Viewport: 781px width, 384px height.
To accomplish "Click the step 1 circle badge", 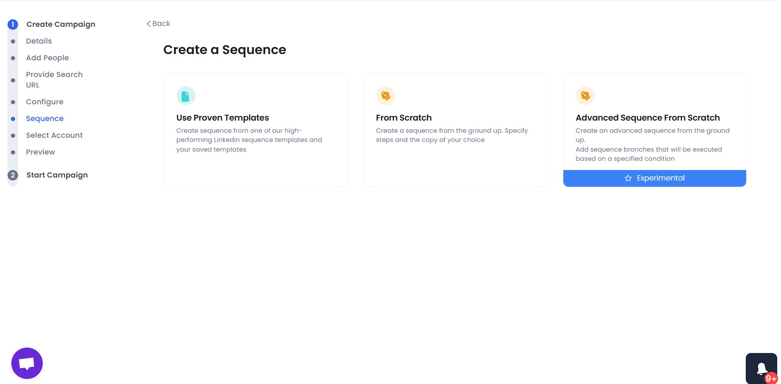I will click(x=13, y=24).
